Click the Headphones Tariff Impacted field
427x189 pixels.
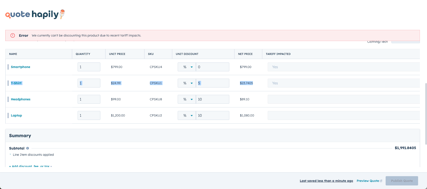tap(343, 99)
